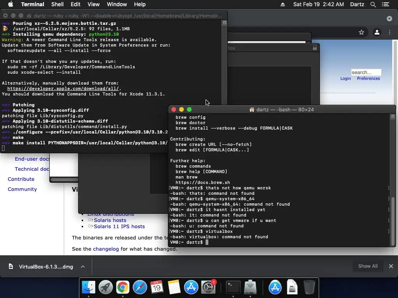This screenshot has height=298, width=398.
Task: Click 'qemu-system-x86_64' command line text
Action: pyautogui.click(x=230, y=199)
